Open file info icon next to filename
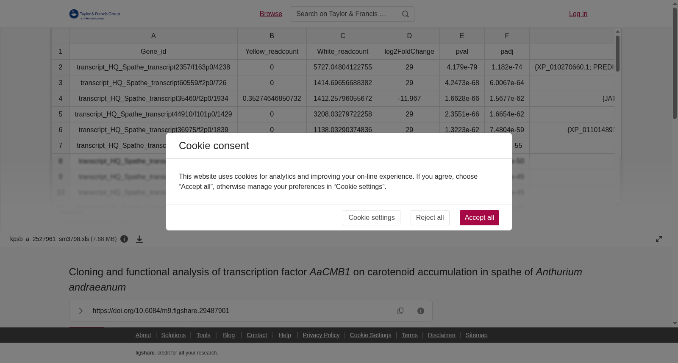The image size is (678, 363). (x=124, y=239)
